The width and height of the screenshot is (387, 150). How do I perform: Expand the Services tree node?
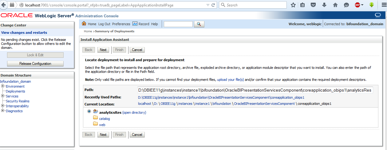click(2, 96)
